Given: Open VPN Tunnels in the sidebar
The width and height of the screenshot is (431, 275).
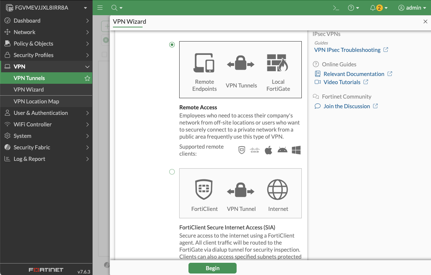Looking at the screenshot, I should [46, 78].
